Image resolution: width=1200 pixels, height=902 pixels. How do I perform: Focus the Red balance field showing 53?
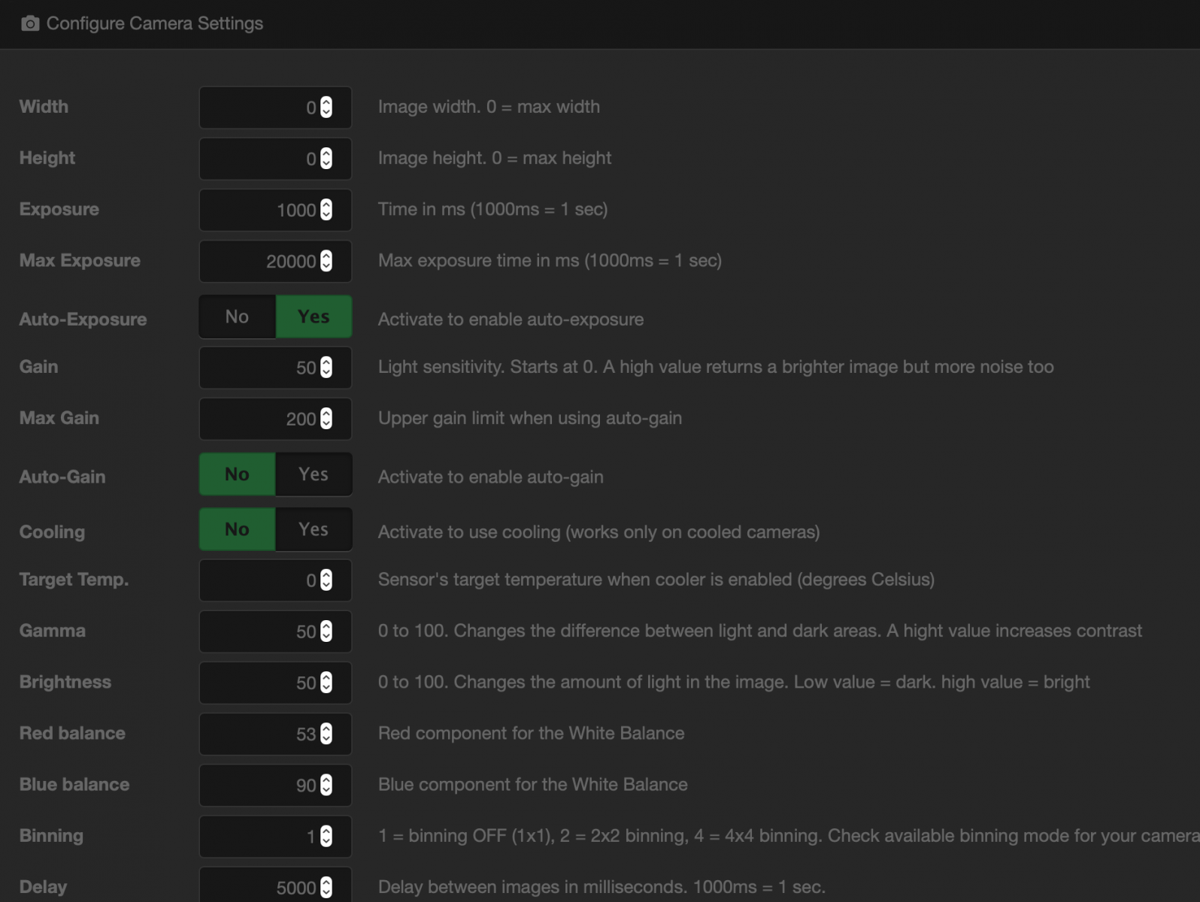pos(275,734)
